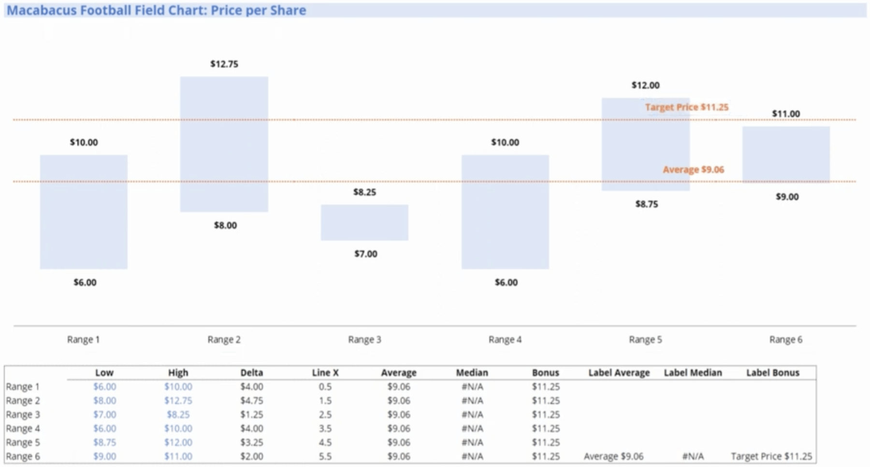Select the Range 6 chart bar
Viewport: 870px width, 467px height.
point(786,154)
